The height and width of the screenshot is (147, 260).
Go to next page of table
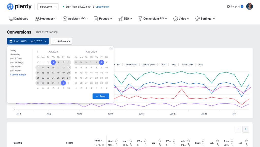click(246, 129)
